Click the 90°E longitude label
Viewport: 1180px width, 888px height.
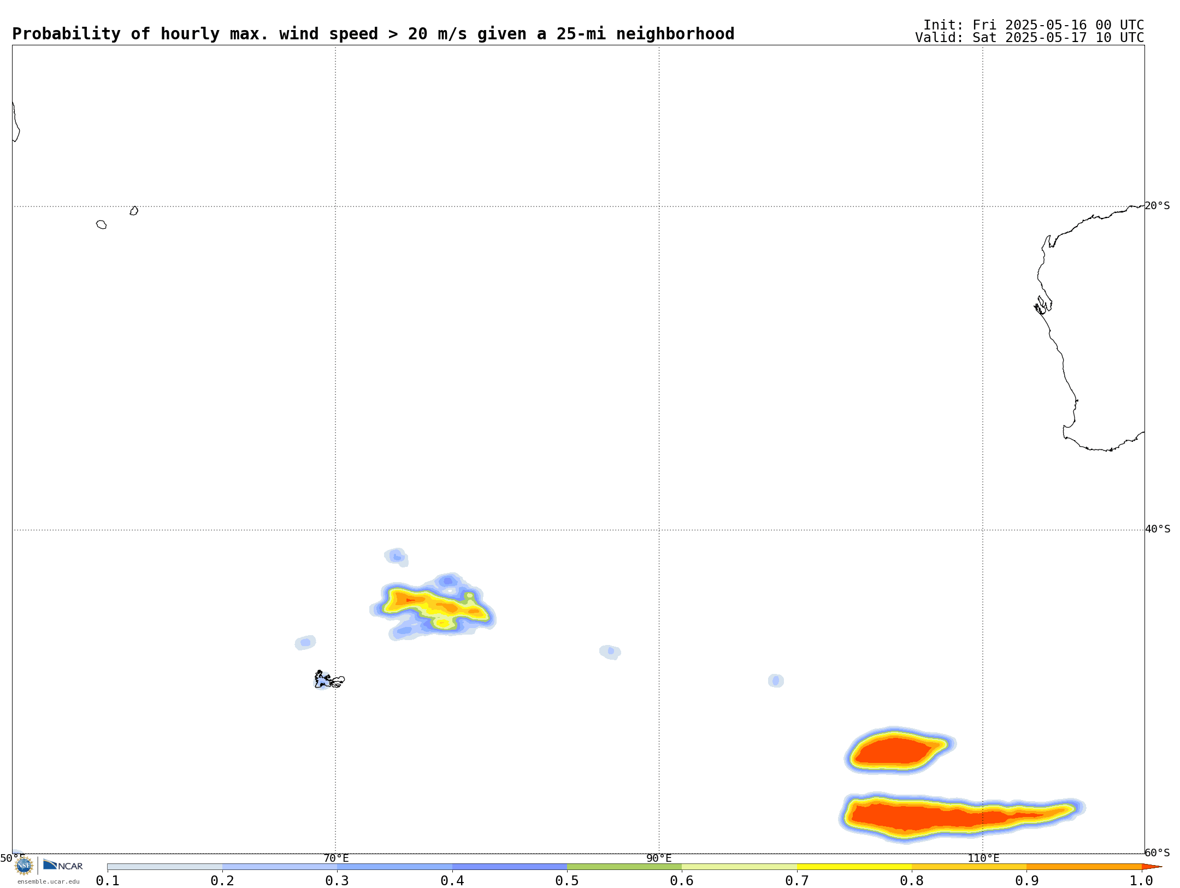point(659,859)
